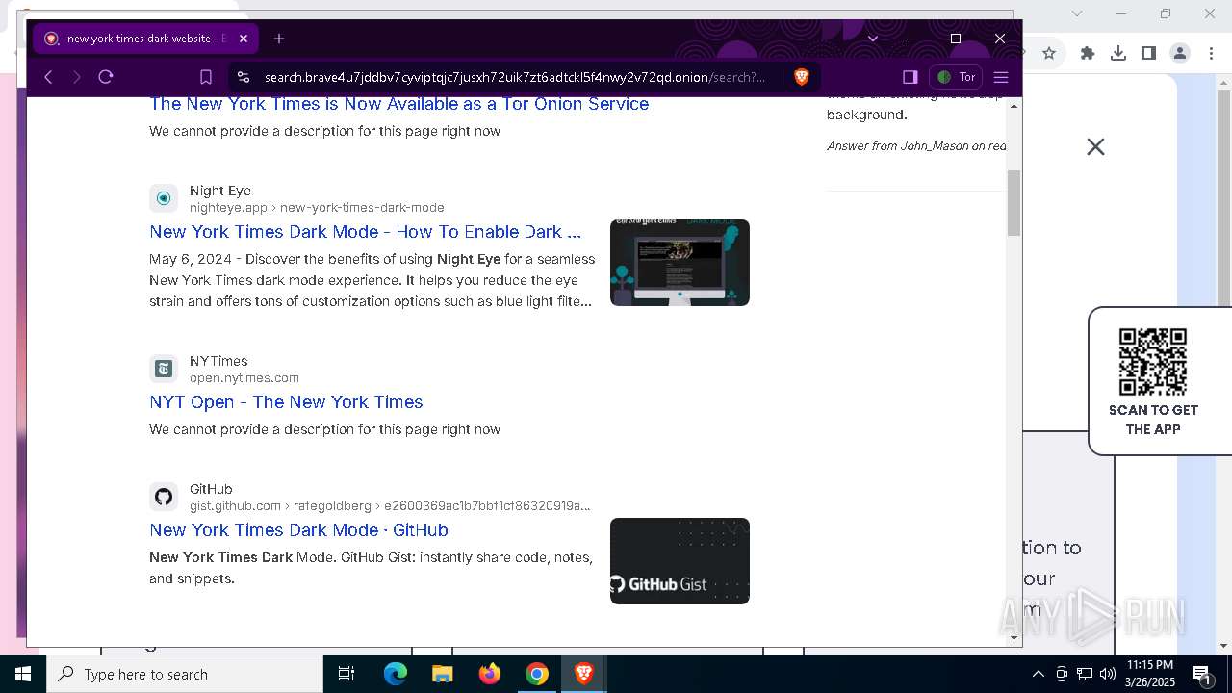Toggle Brave sidebar panel
This screenshot has width=1232, height=693.
[x=910, y=77]
